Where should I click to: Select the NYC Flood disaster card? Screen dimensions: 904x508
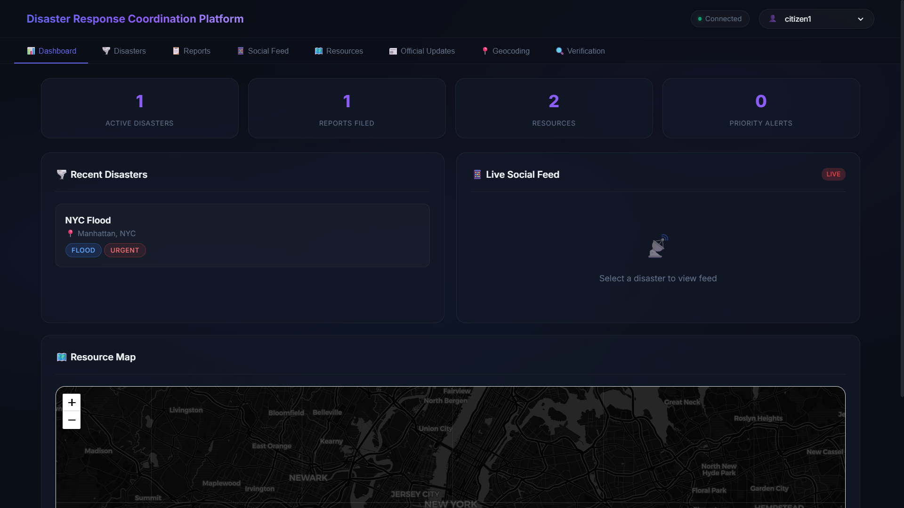click(242, 235)
